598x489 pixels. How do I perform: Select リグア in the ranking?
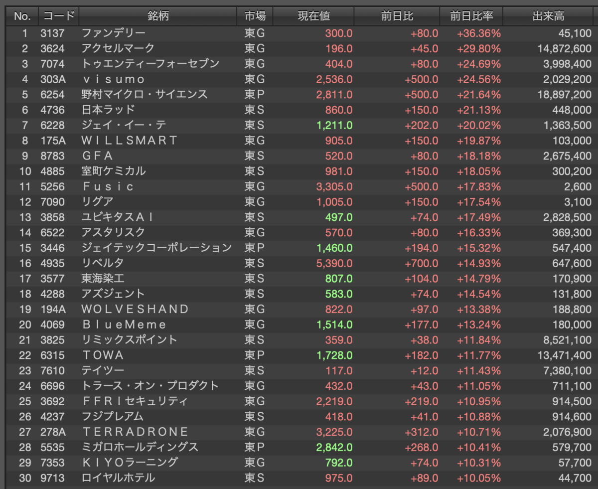pos(98,202)
